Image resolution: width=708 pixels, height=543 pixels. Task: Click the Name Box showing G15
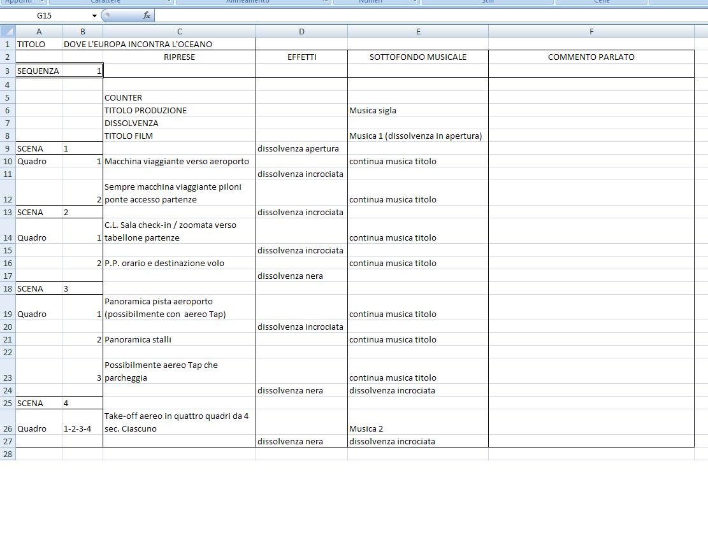pyautogui.click(x=45, y=16)
